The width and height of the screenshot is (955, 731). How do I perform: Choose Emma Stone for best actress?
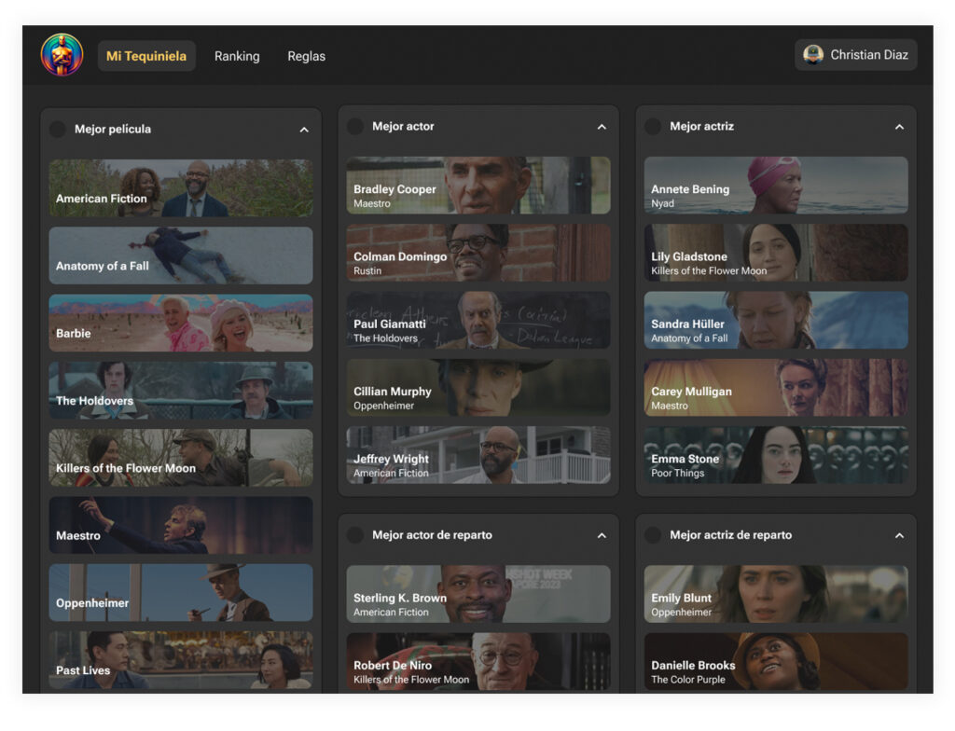775,455
